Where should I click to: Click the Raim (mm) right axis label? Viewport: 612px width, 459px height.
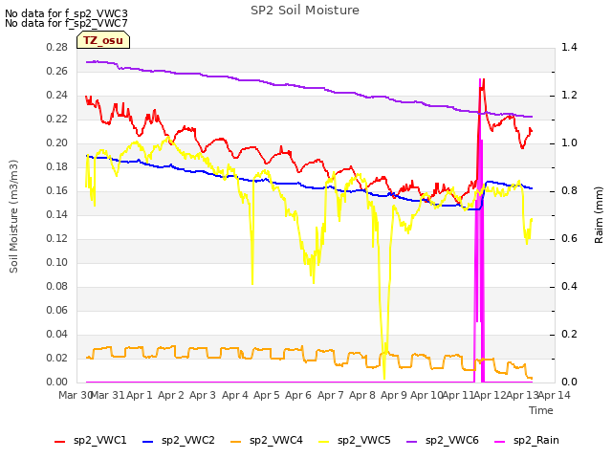tap(599, 215)
